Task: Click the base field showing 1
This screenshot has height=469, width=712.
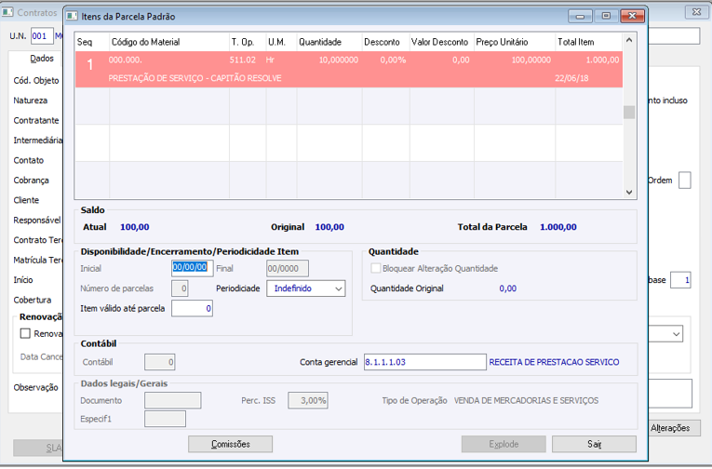Action: [680, 280]
